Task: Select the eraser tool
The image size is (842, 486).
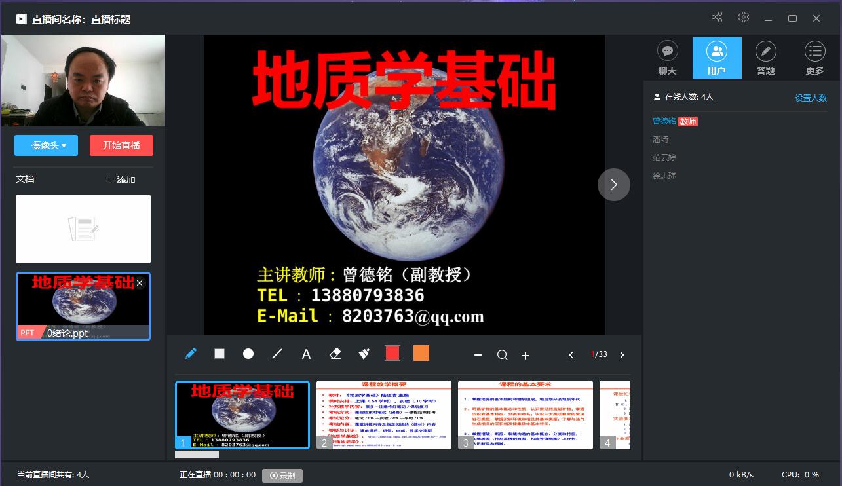Action: tap(335, 354)
